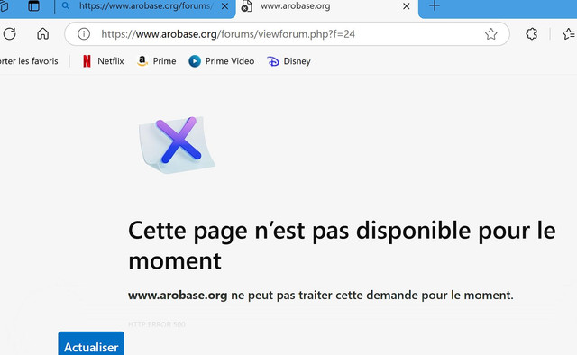Close the arobase.org forums tab
577x355 pixels.
(224, 6)
